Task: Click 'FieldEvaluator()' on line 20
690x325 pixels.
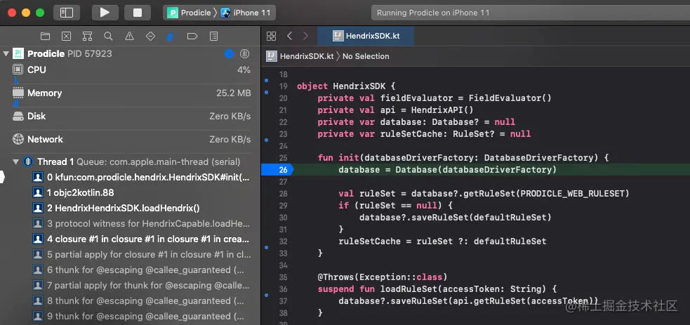Action: [x=510, y=98]
